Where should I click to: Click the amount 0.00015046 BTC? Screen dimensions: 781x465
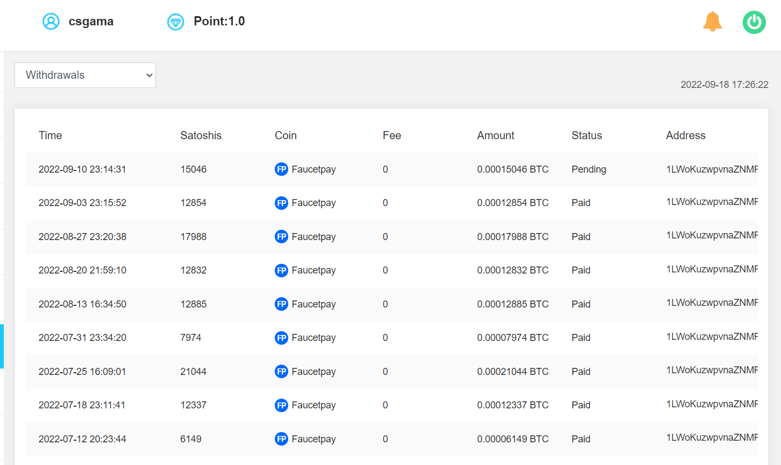pyautogui.click(x=513, y=169)
